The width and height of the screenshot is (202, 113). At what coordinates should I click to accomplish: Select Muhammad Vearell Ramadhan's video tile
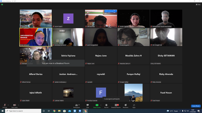click(x=166, y=19)
